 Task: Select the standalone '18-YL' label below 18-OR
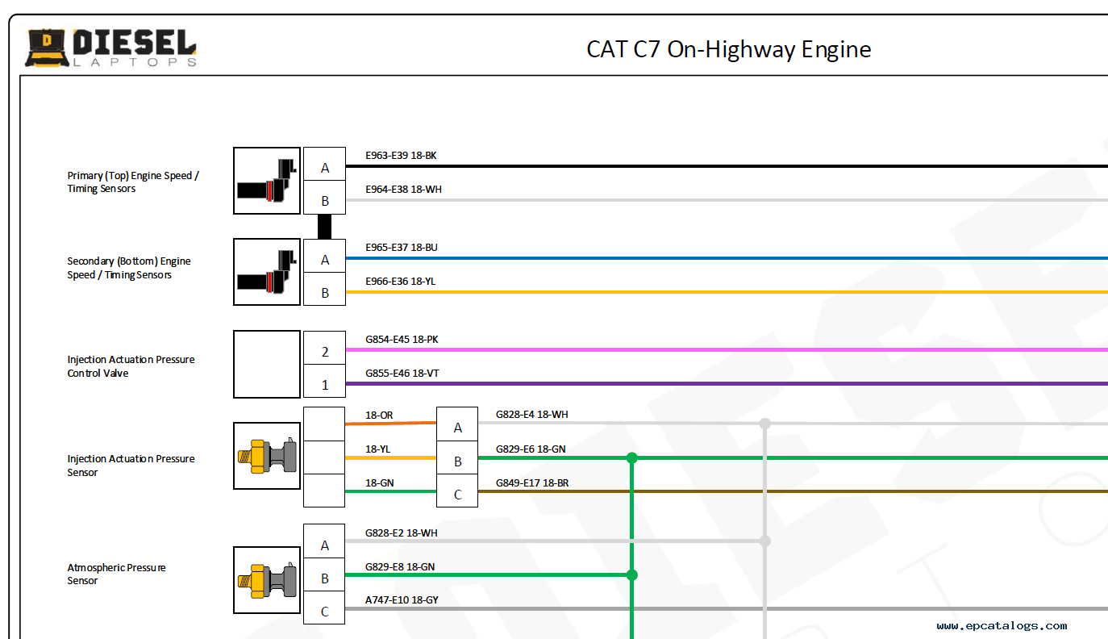(378, 449)
